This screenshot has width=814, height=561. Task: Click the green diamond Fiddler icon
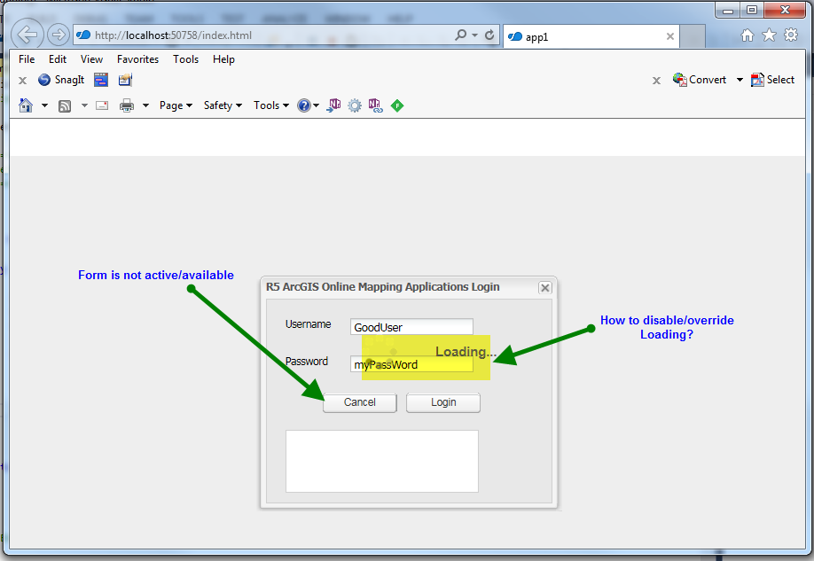pyautogui.click(x=397, y=105)
